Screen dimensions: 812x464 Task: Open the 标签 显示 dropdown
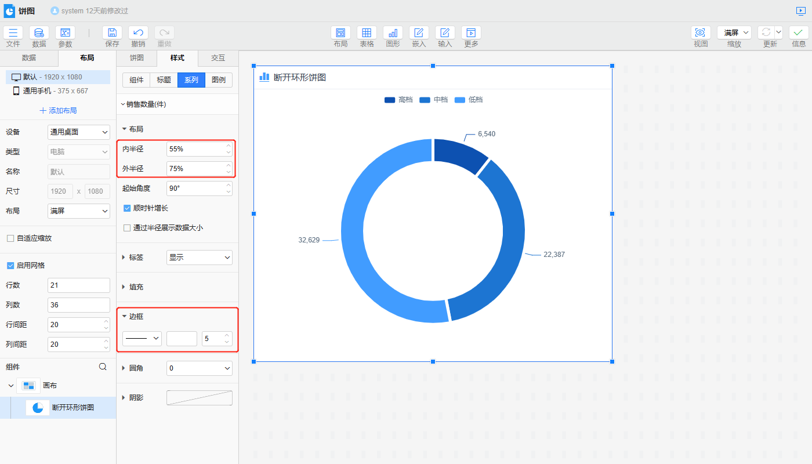pos(199,258)
